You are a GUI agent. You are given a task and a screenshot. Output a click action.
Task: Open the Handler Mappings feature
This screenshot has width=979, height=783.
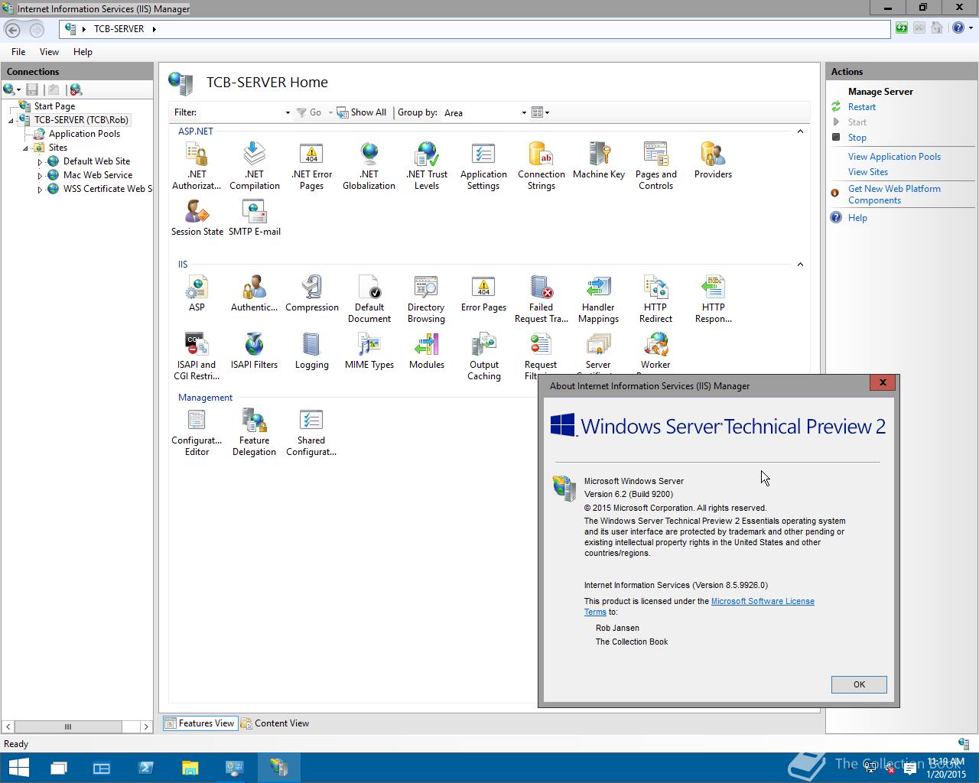598,299
